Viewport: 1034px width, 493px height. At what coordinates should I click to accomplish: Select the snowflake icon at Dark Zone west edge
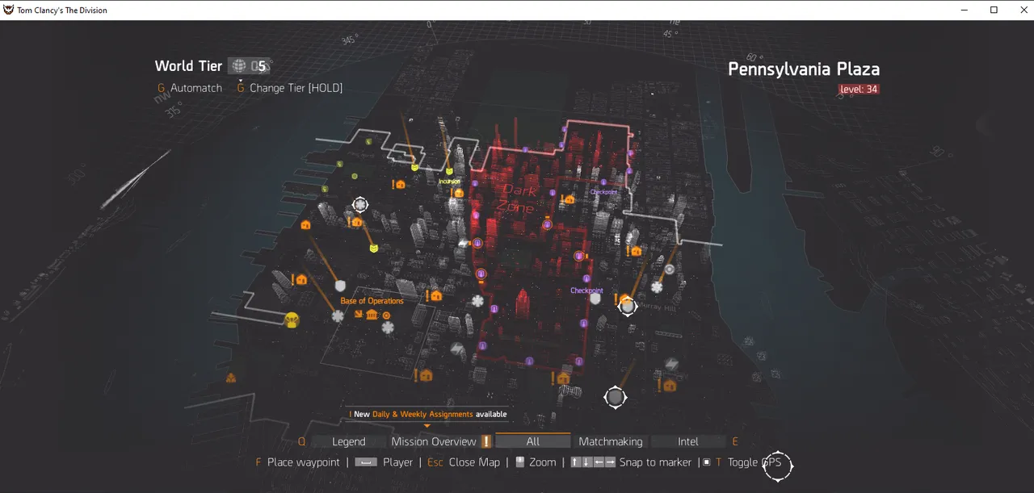click(x=478, y=301)
